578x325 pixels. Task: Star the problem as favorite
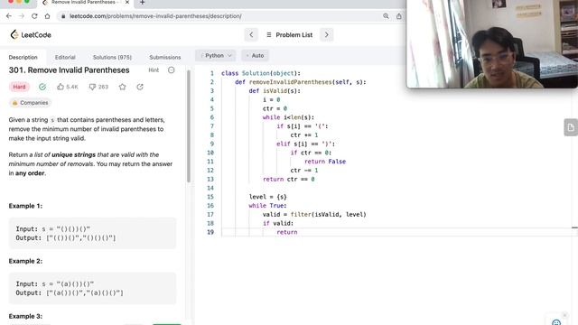click(123, 87)
